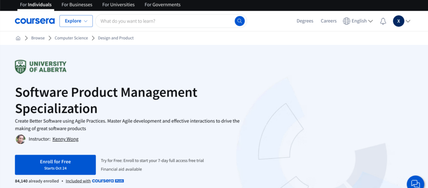Click instructor Kenny Wong's avatar photo
This screenshot has width=428, height=188.
coord(20,139)
